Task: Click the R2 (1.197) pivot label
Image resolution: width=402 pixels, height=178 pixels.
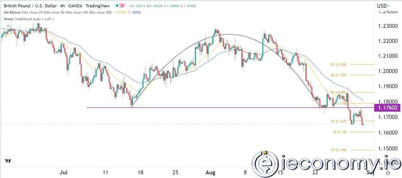Action: 338,75
